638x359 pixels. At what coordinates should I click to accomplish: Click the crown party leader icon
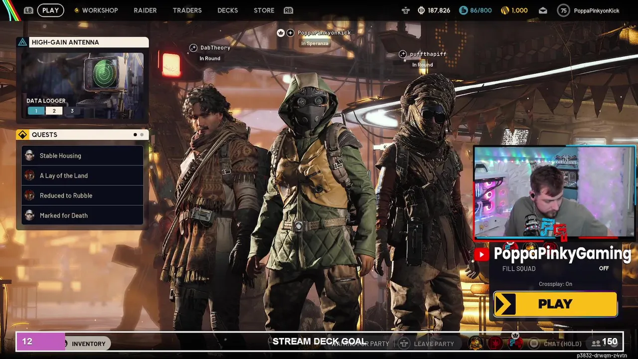[281, 32]
